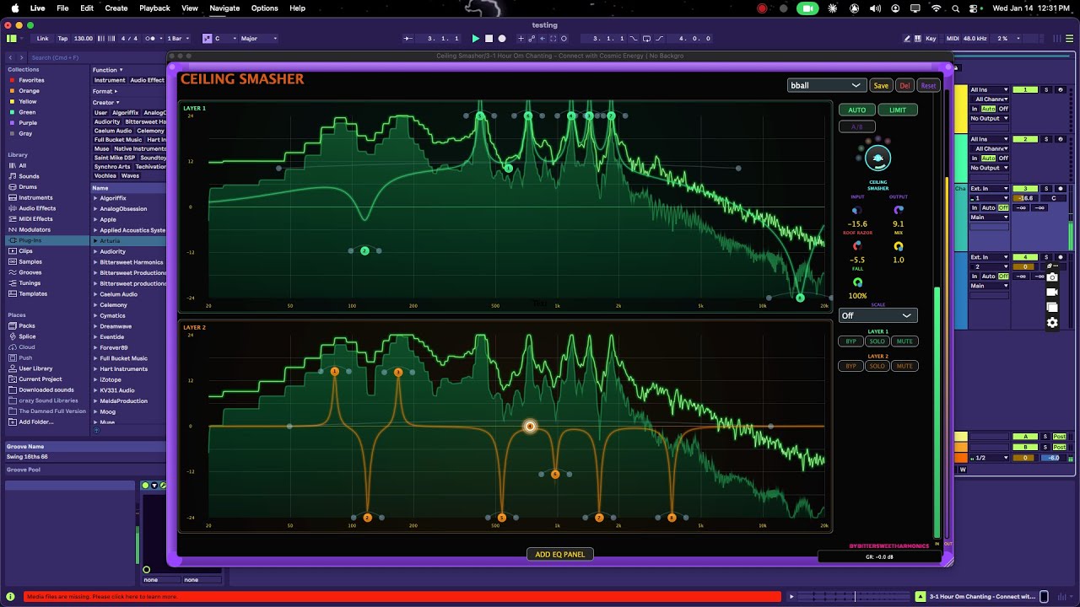Open the Create menu
Image resolution: width=1080 pixels, height=607 pixels.
click(x=116, y=8)
